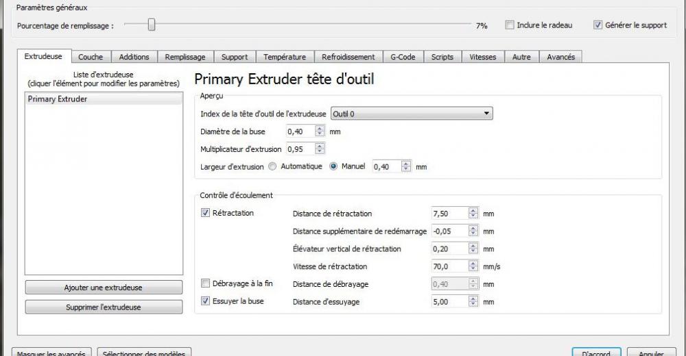Open the Remplissage tab
The image size is (686, 356).
click(x=185, y=57)
